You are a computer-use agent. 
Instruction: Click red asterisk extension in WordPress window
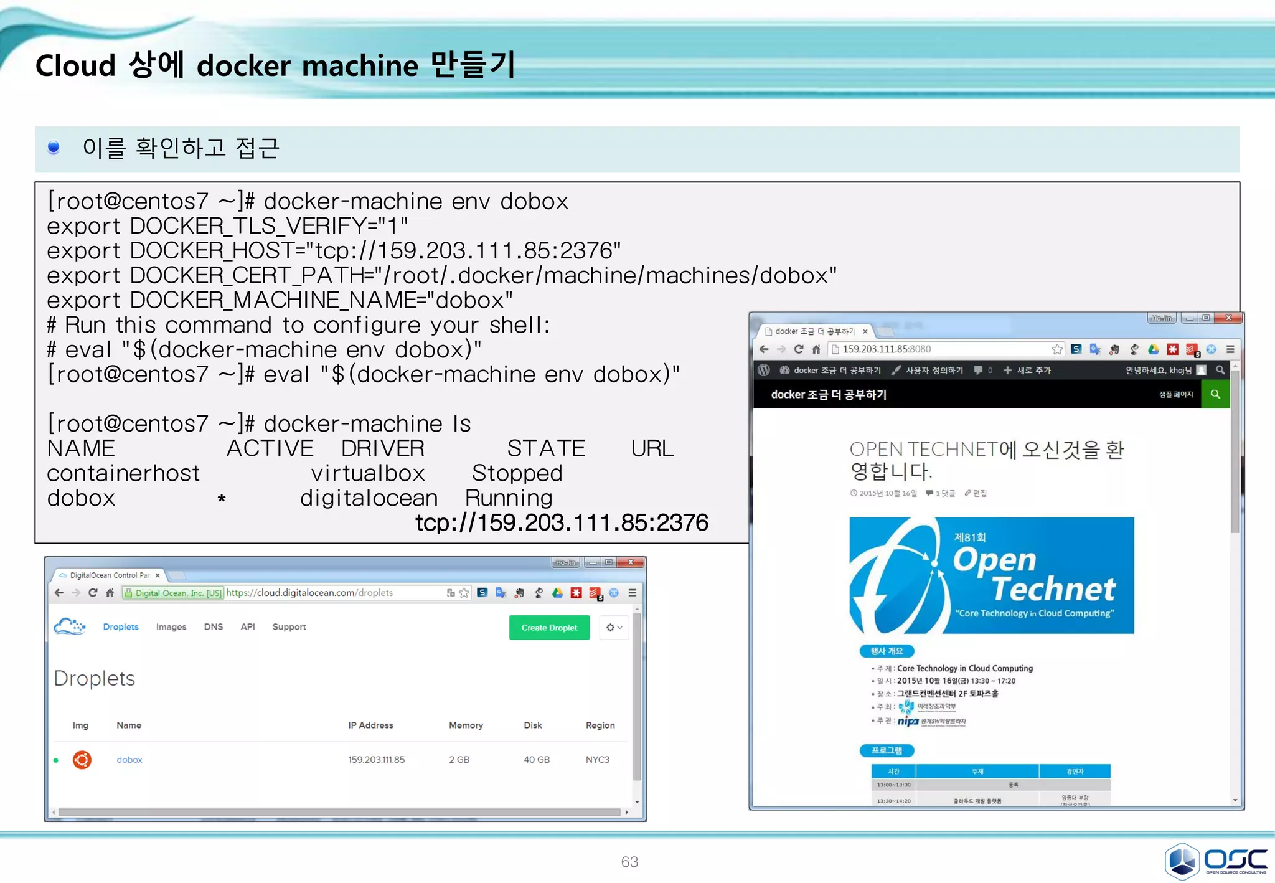[1173, 349]
